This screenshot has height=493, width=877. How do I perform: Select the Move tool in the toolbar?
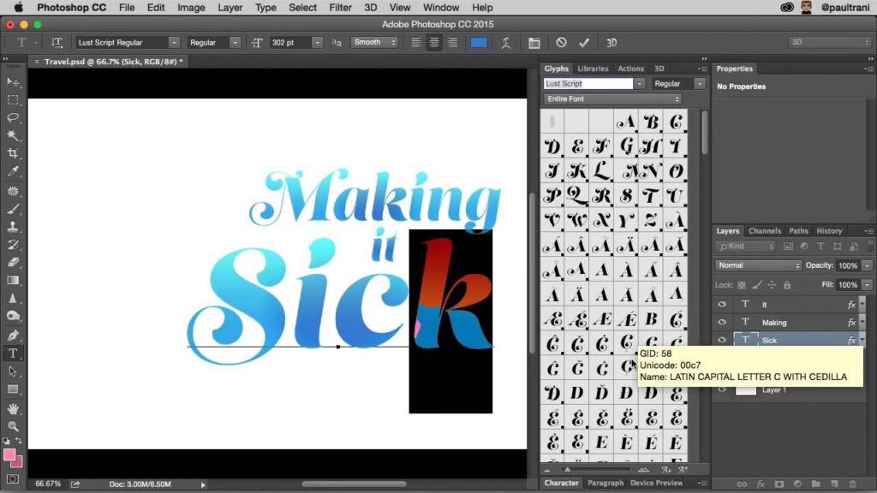click(14, 82)
